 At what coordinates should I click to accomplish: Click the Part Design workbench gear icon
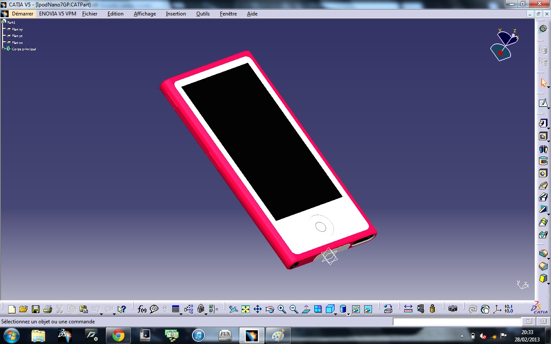point(543,29)
